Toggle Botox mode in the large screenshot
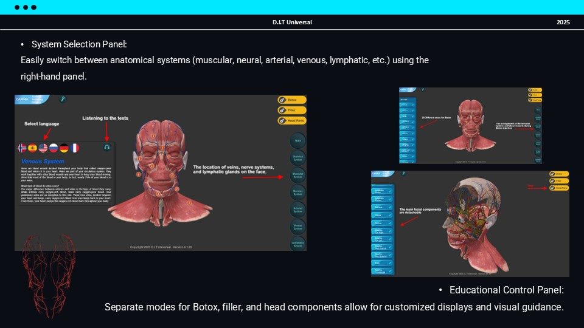This screenshot has width=584, height=328. [292, 100]
